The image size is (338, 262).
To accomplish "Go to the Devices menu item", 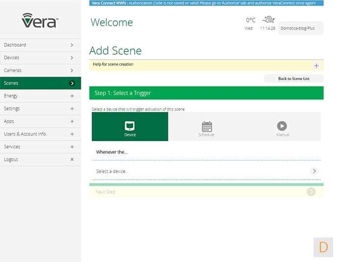I will point(40,58).
